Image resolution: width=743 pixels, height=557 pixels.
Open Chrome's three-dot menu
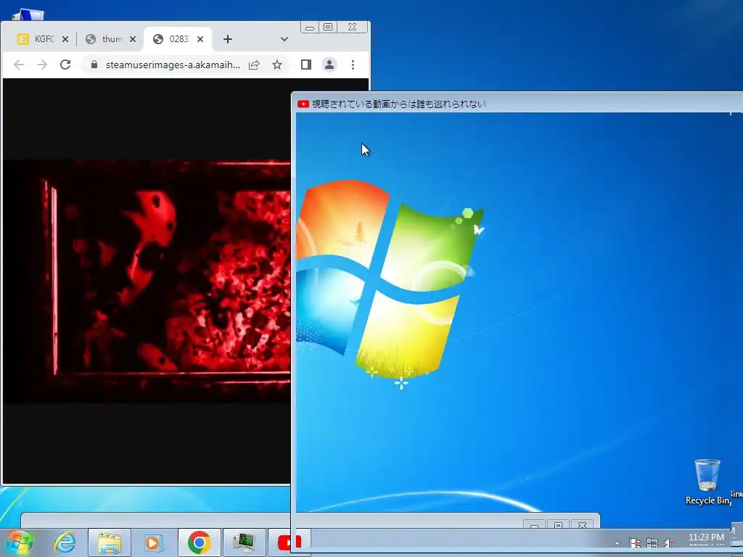pos(353,65)
